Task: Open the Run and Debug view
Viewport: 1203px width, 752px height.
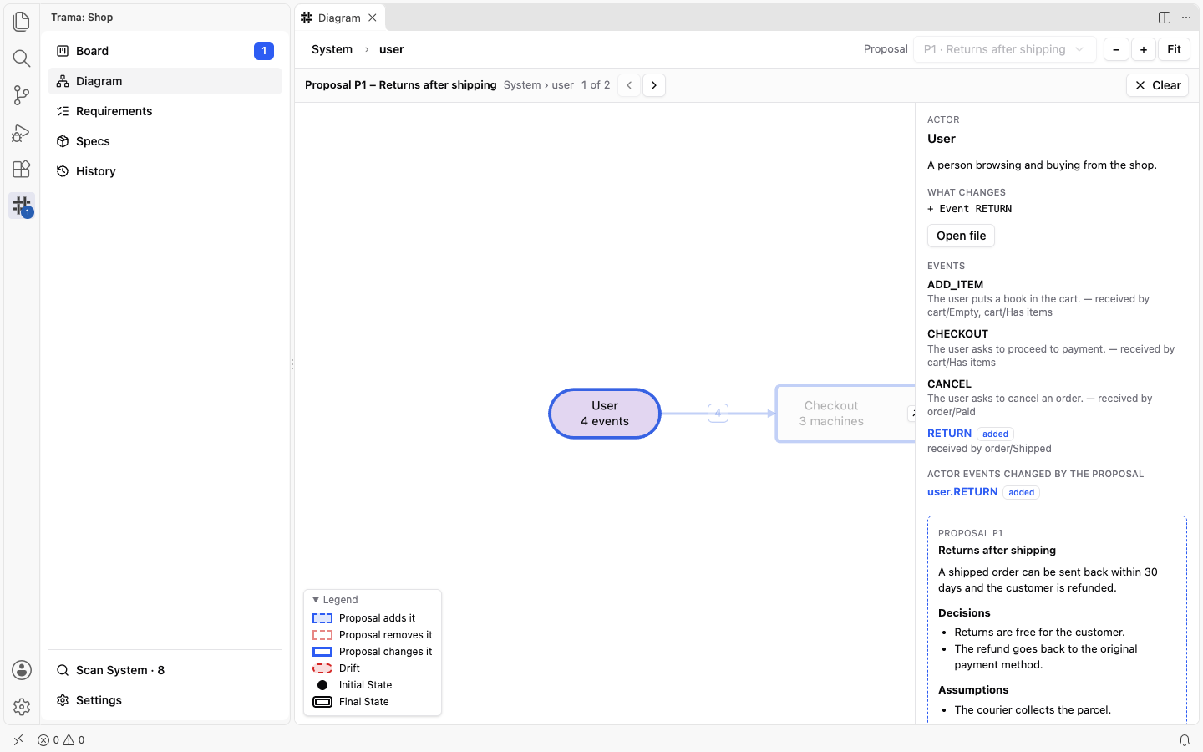Action: tap(22, 132)
